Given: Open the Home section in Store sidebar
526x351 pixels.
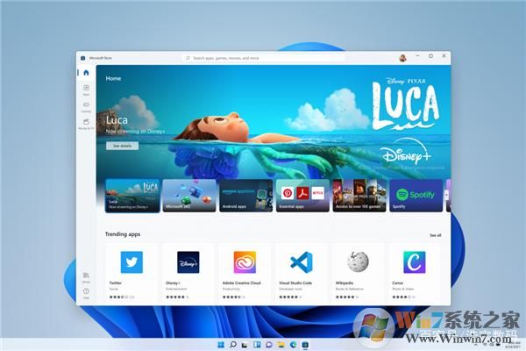Looking at the screenshot, I should tap(86, 73).
